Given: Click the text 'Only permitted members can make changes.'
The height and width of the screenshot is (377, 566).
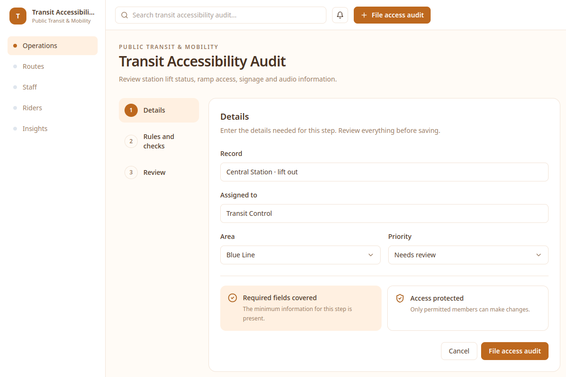Looking at the screenshot, I should tap(470, 310).
